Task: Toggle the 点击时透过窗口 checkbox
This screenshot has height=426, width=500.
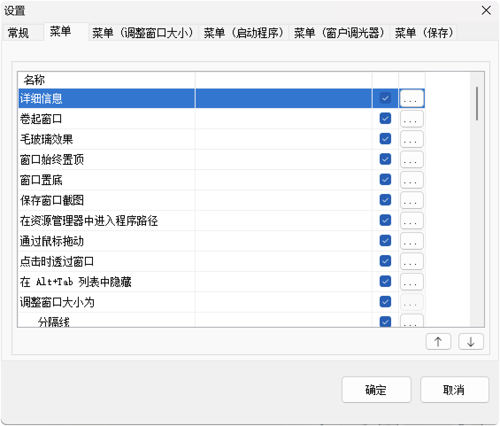Action: (385, 261)
